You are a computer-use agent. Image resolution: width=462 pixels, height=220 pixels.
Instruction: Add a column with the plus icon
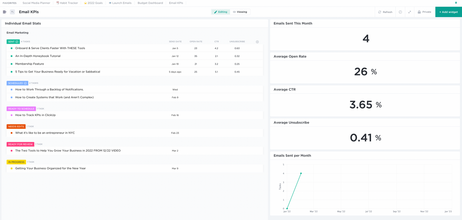pos(257,42)
